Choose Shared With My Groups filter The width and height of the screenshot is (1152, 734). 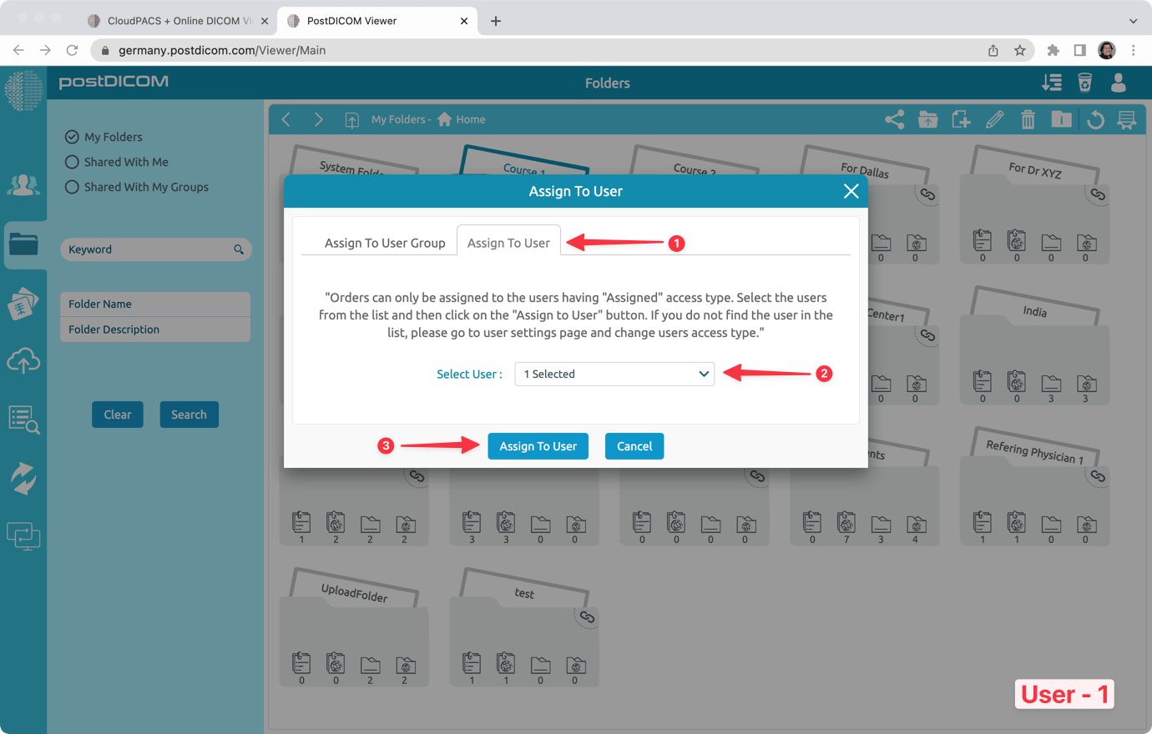tap(72, 187)
